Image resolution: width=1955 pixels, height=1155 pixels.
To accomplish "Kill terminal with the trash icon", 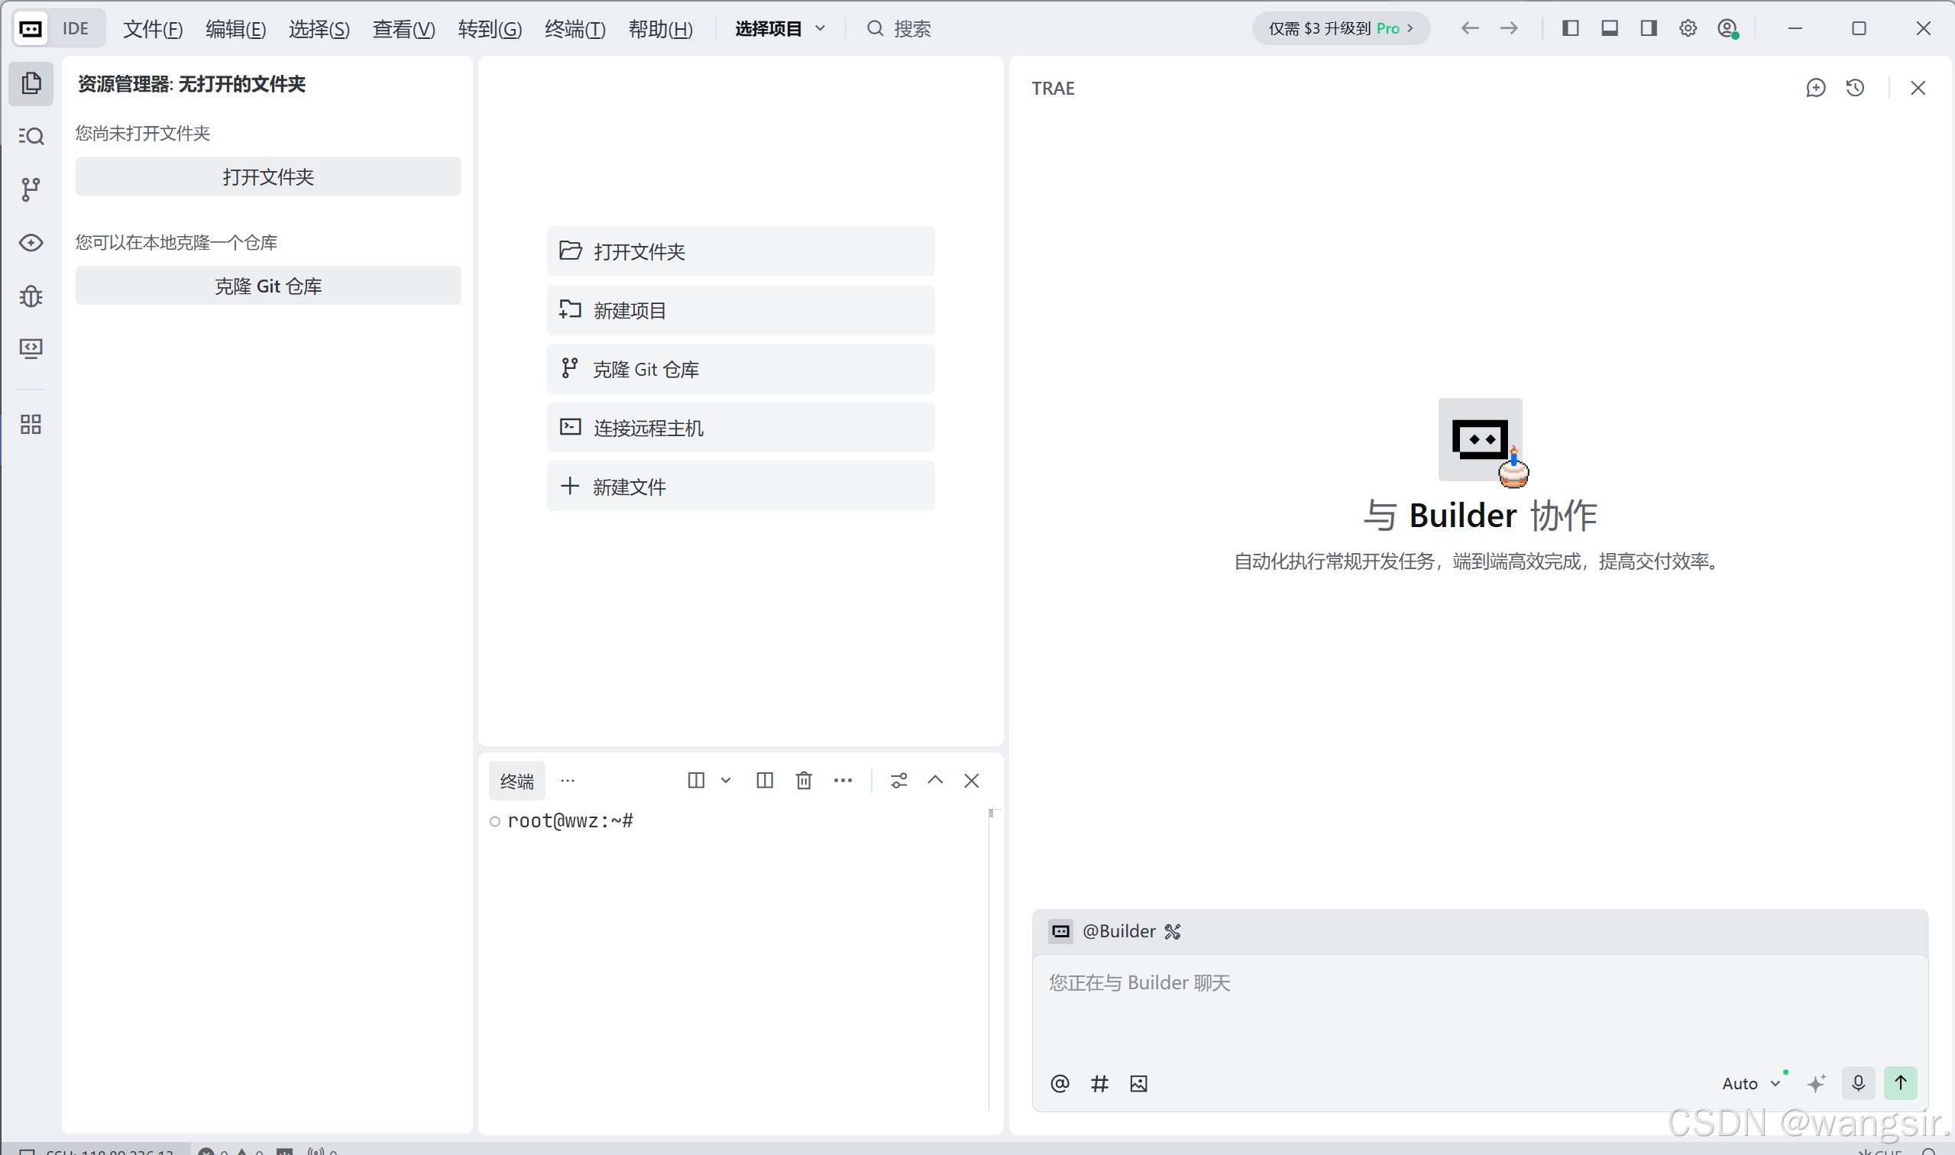I will pyautogui.click(x=803, y=780).
